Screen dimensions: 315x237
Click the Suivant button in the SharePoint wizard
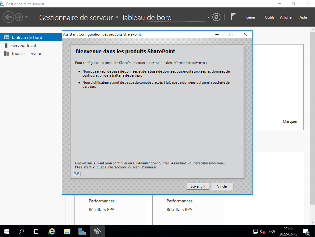(198, 186)
